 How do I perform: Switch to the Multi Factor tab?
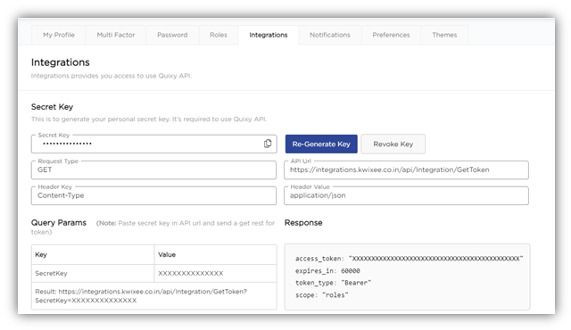point(116,35)
